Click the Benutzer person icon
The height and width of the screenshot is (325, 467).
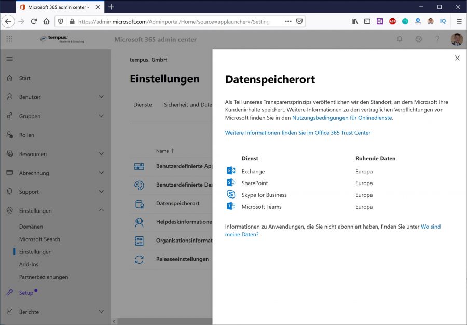coord(9,97)
